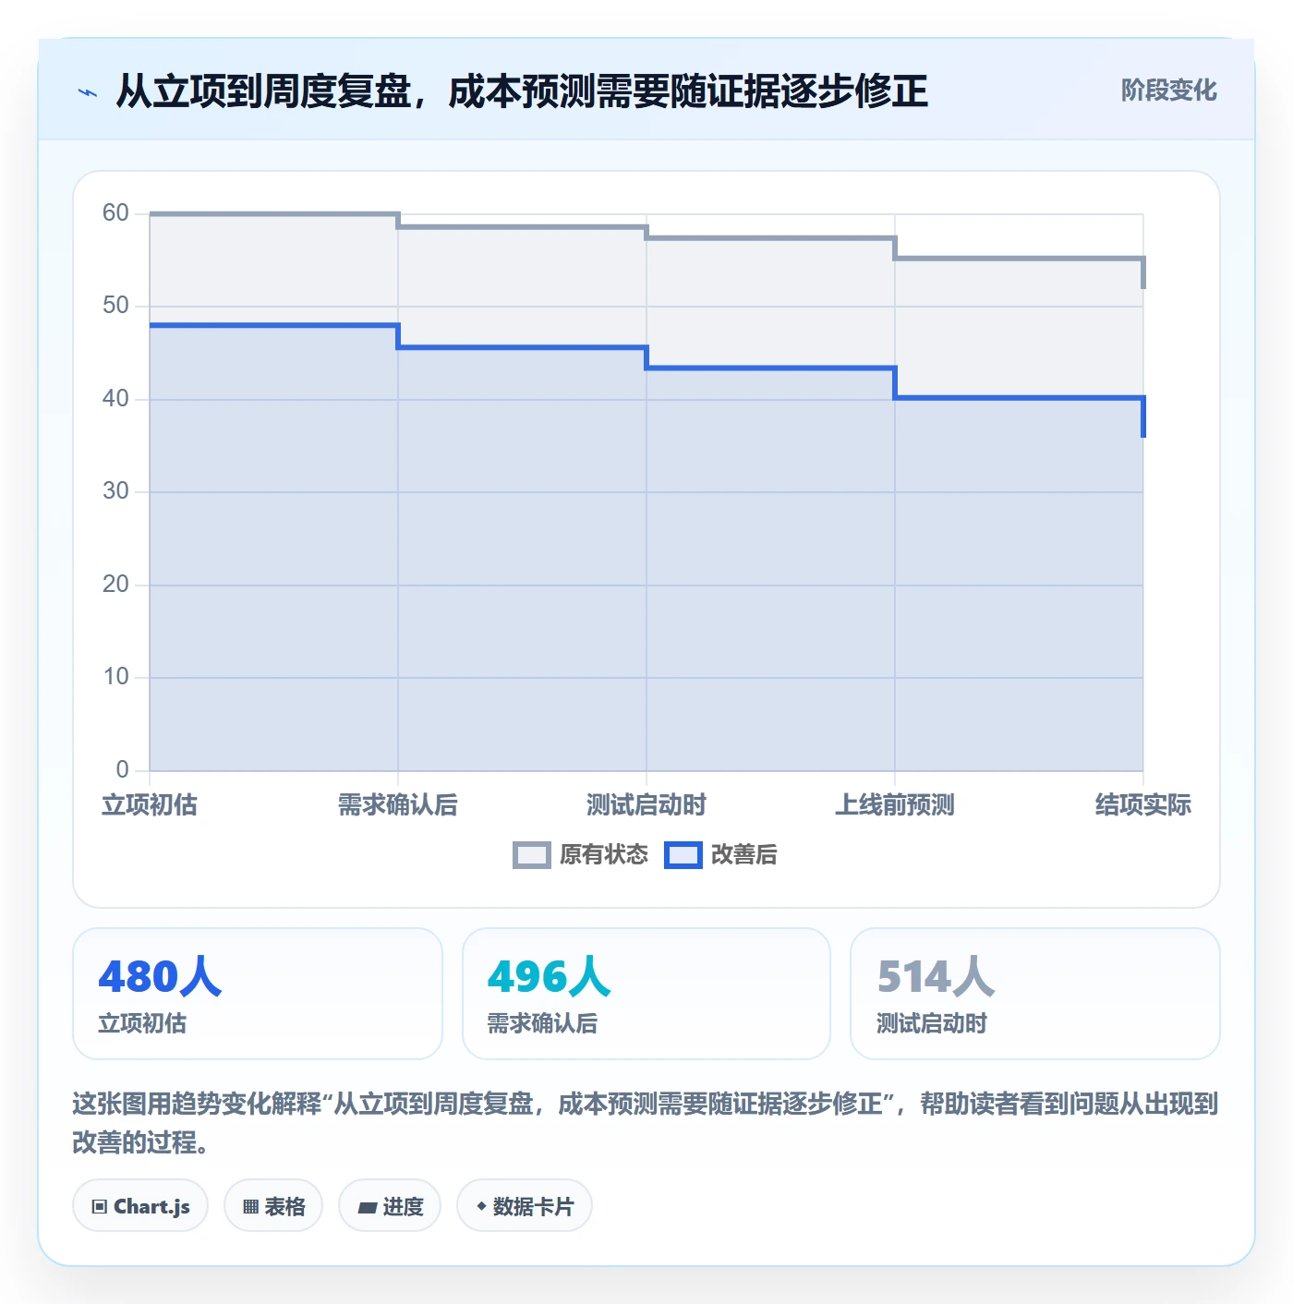Click the 需求确认后 x-axis label
Screen dimensions: 1293x1304
click(x=398, y=805)
